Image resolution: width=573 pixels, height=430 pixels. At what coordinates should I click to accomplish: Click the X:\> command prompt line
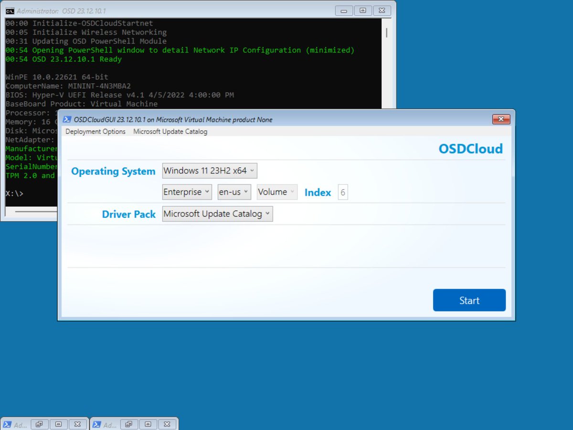(x=14, y=193)
